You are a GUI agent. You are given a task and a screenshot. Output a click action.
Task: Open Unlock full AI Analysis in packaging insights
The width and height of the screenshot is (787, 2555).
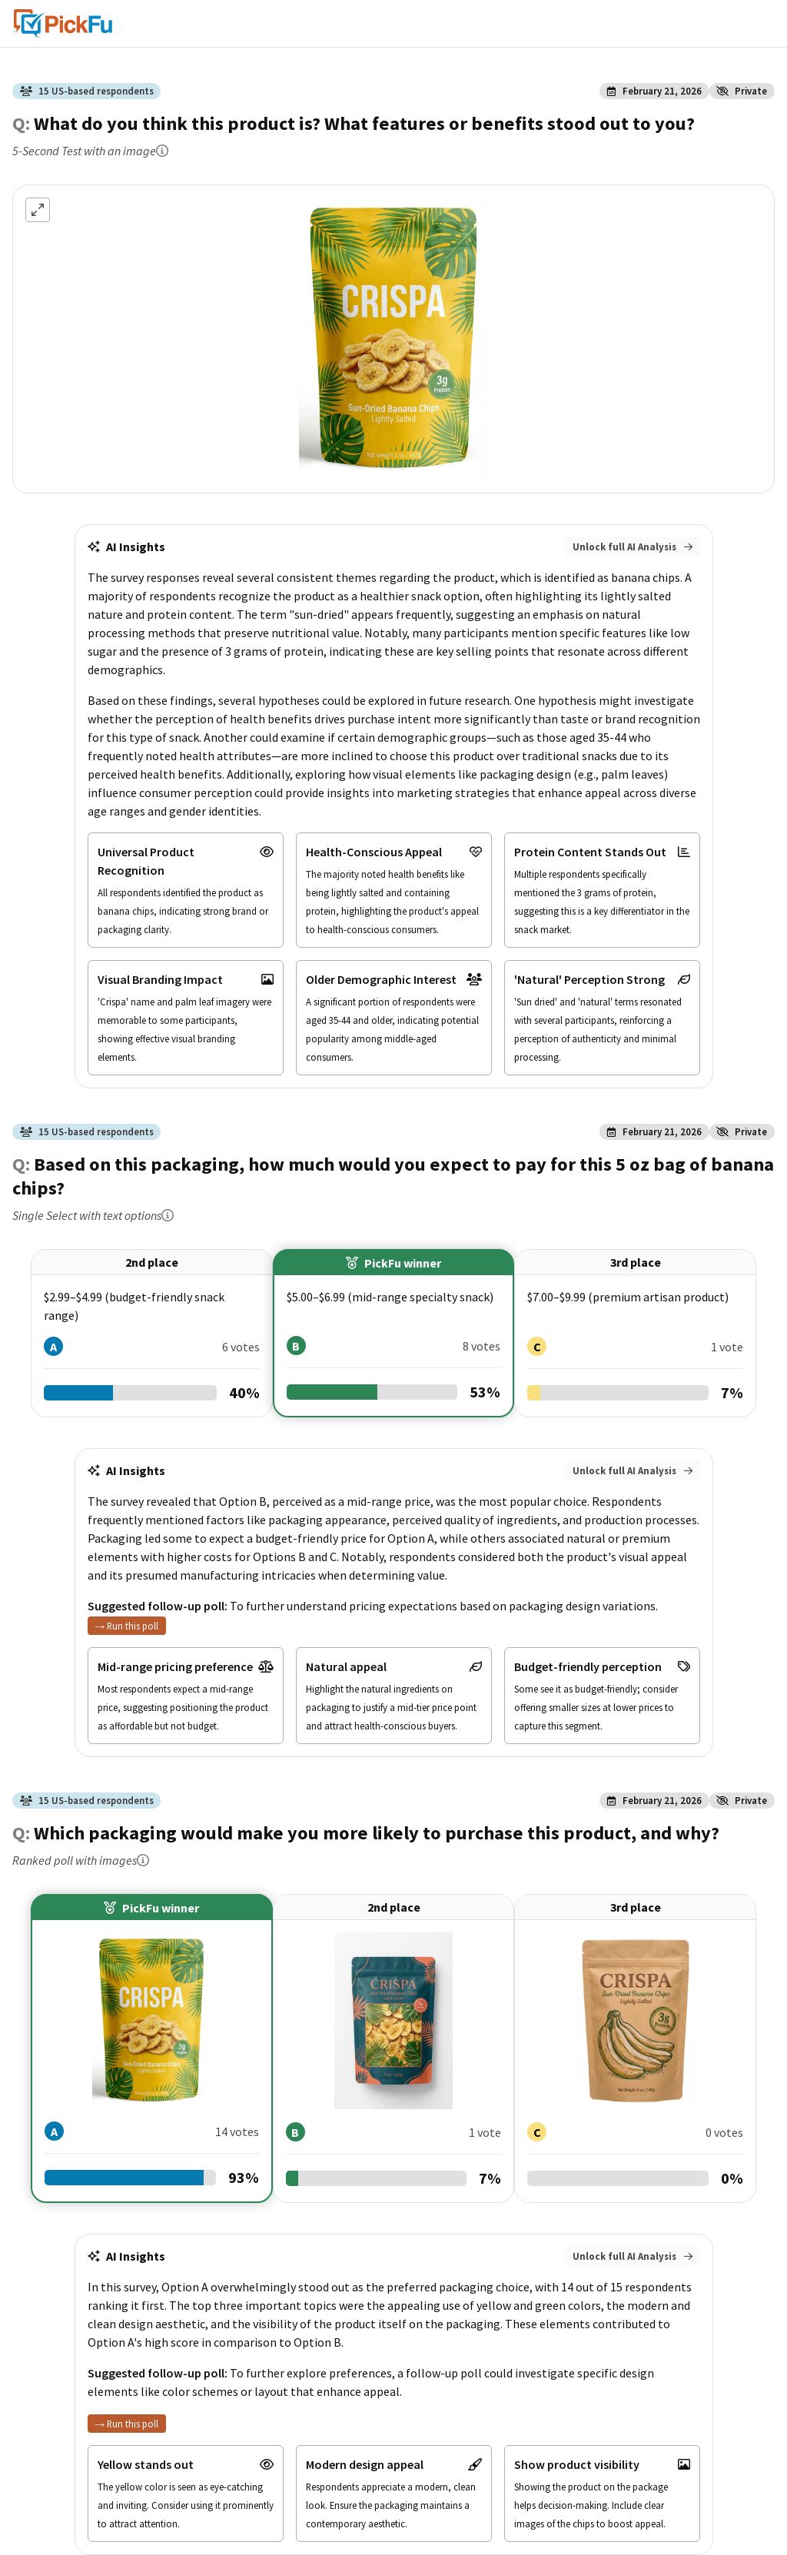tap(632, 2257)
